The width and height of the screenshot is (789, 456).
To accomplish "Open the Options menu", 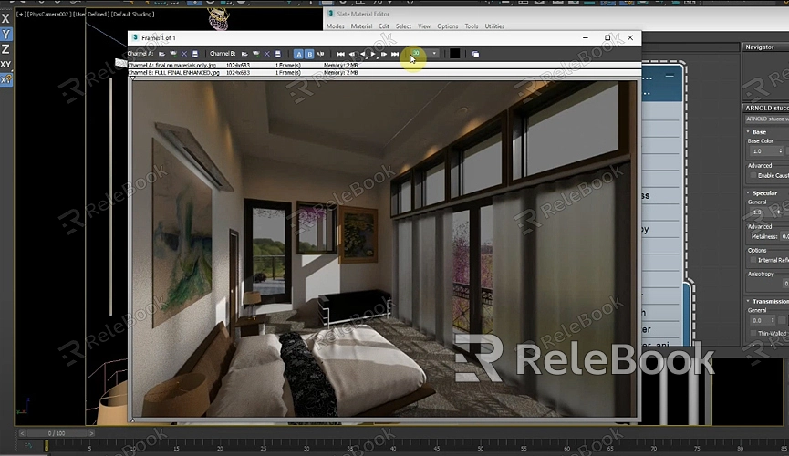I will click(x=447, y=26).
